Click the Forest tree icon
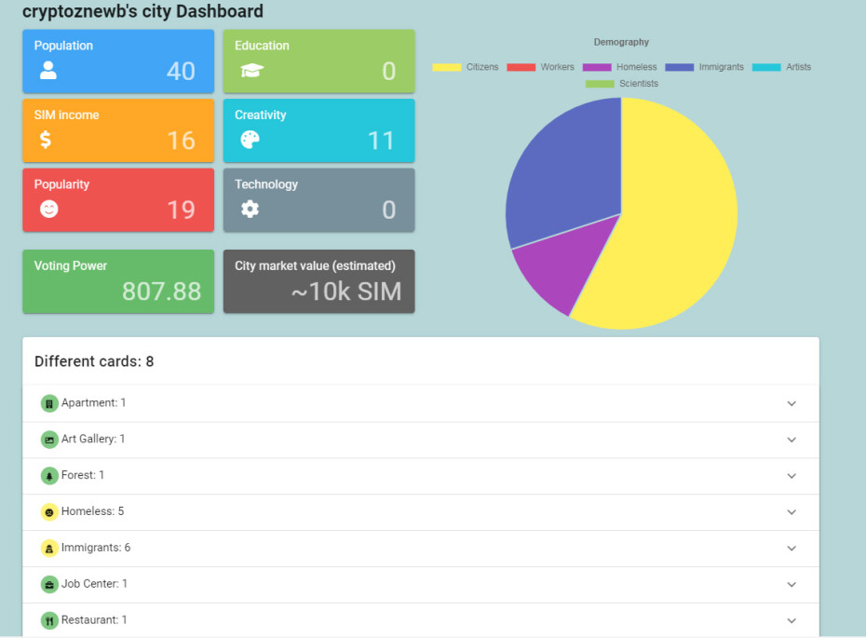Screen dimensions: 866x638 [49, 476]
